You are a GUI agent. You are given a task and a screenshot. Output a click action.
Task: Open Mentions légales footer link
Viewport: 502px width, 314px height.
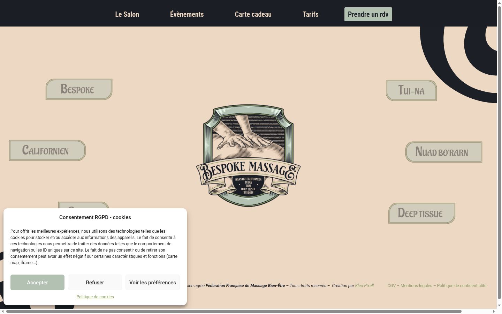pos(416,286)
